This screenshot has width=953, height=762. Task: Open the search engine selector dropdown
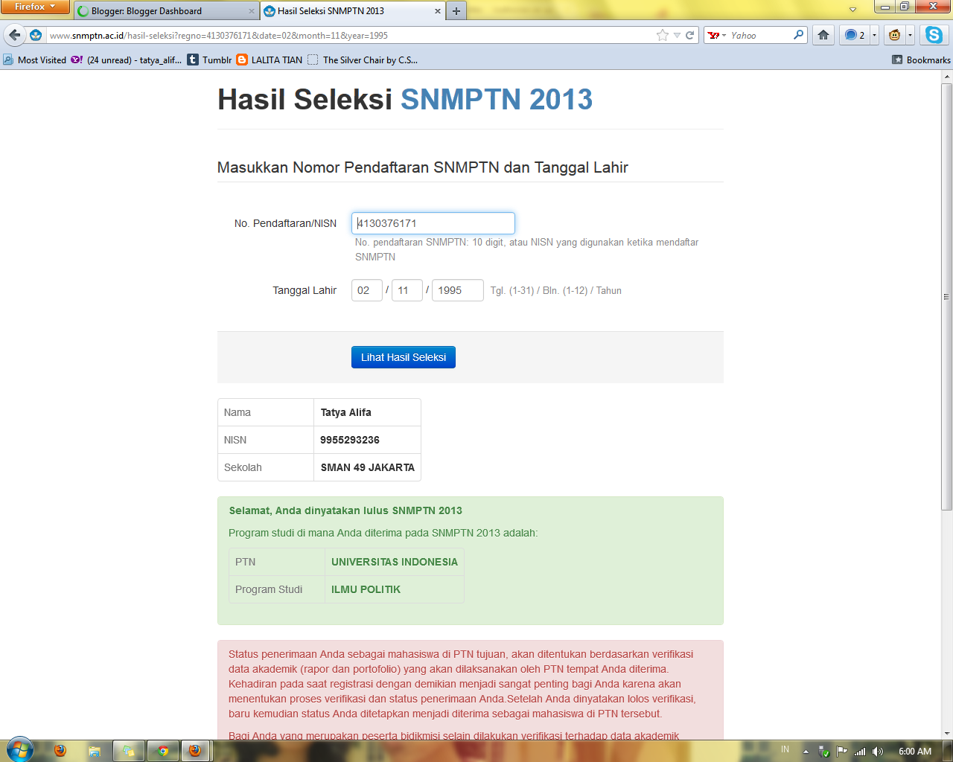(x=724, y=35)
